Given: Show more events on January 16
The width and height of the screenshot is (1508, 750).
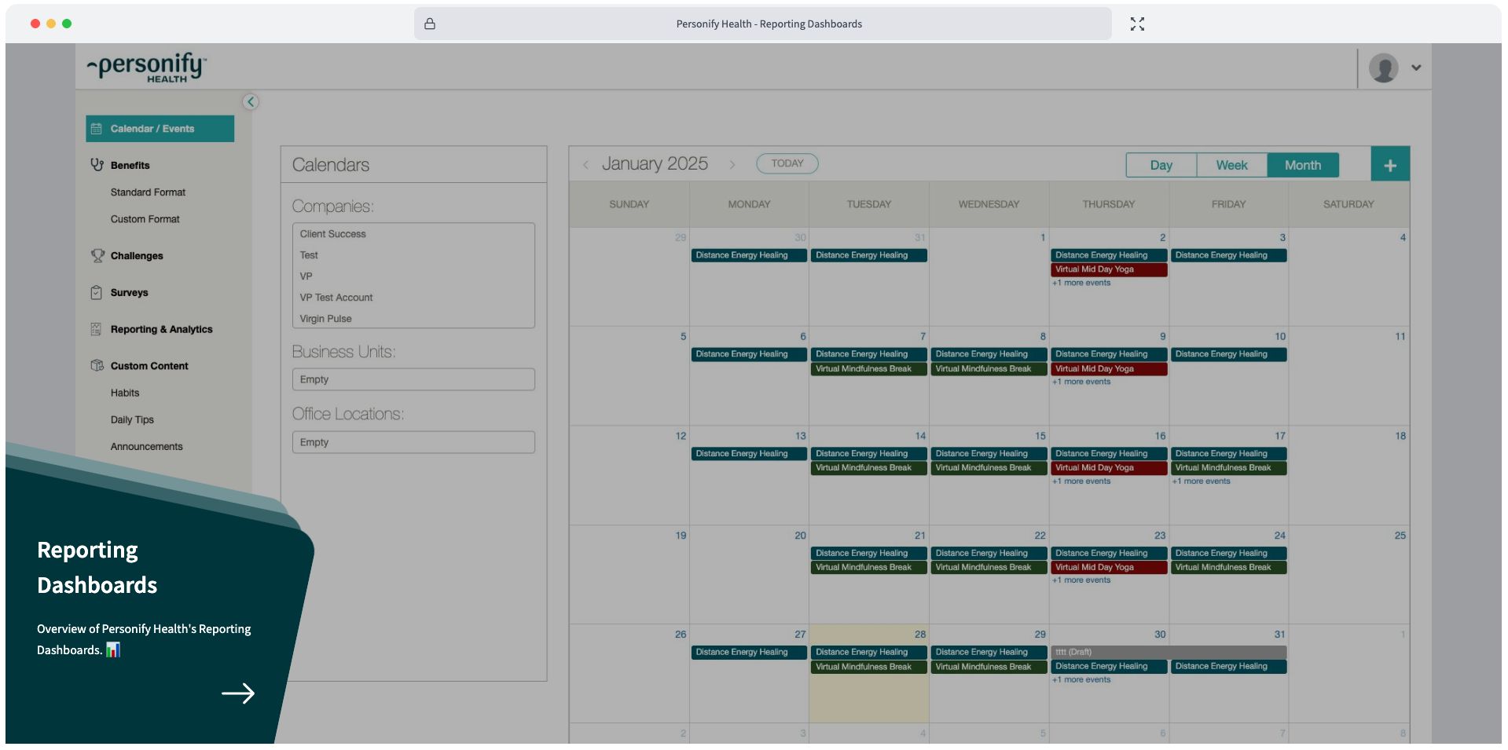Looking at the screenshot, I should point(1081,481).
